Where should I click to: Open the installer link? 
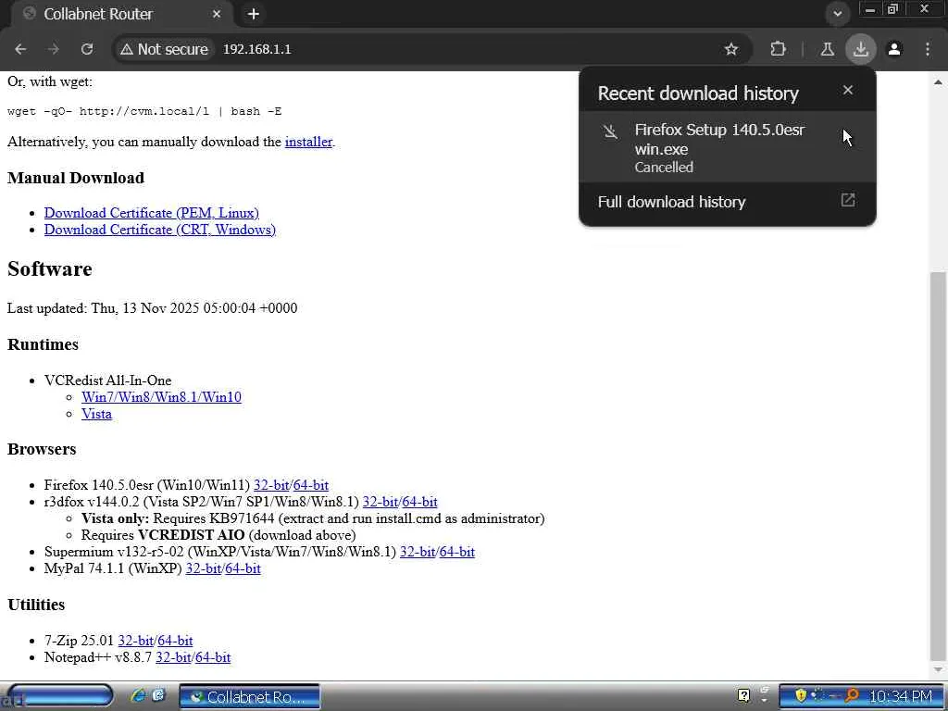(x=308, y=142)
